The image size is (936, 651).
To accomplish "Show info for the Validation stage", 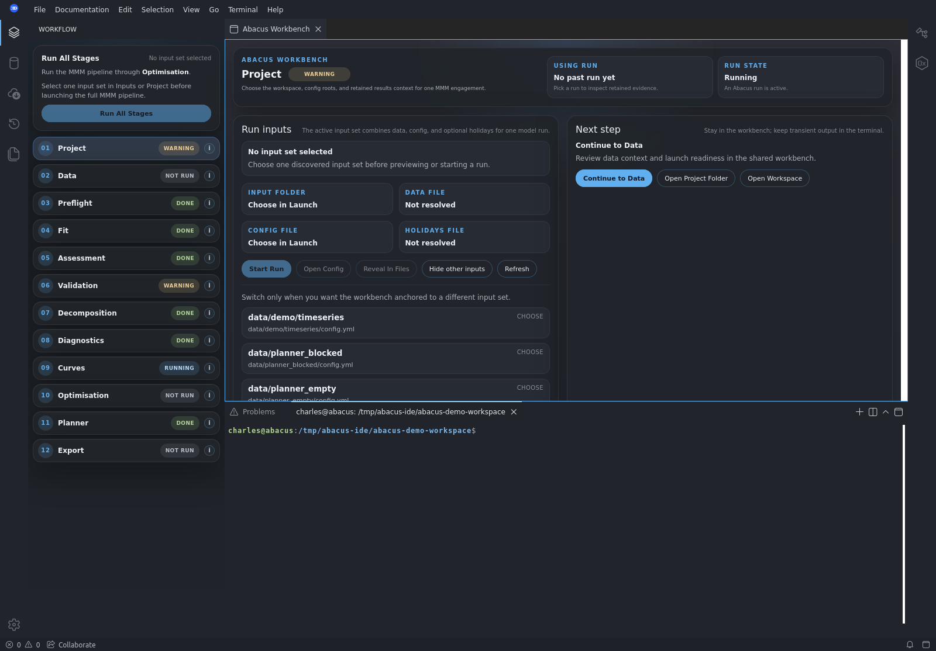I will (x=209, y=286).
